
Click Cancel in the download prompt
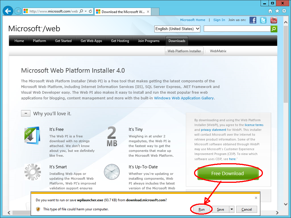tap(247, 209)
